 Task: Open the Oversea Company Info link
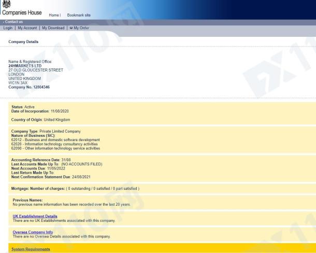(x=33, y=232)
